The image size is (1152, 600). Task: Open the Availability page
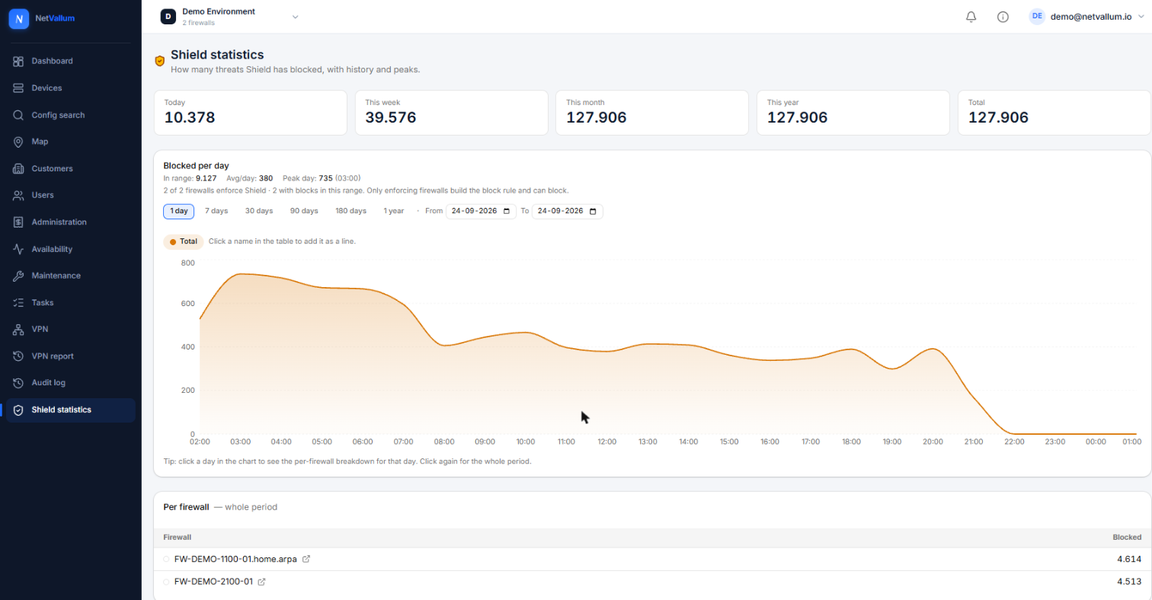70,249
